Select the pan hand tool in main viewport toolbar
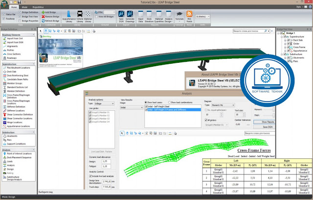Viewport: 313px width, 200px height. click(x=45, y=31)
